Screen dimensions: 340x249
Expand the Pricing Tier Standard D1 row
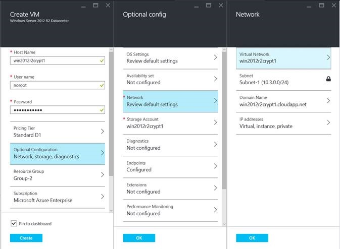(x=58, y=132)
